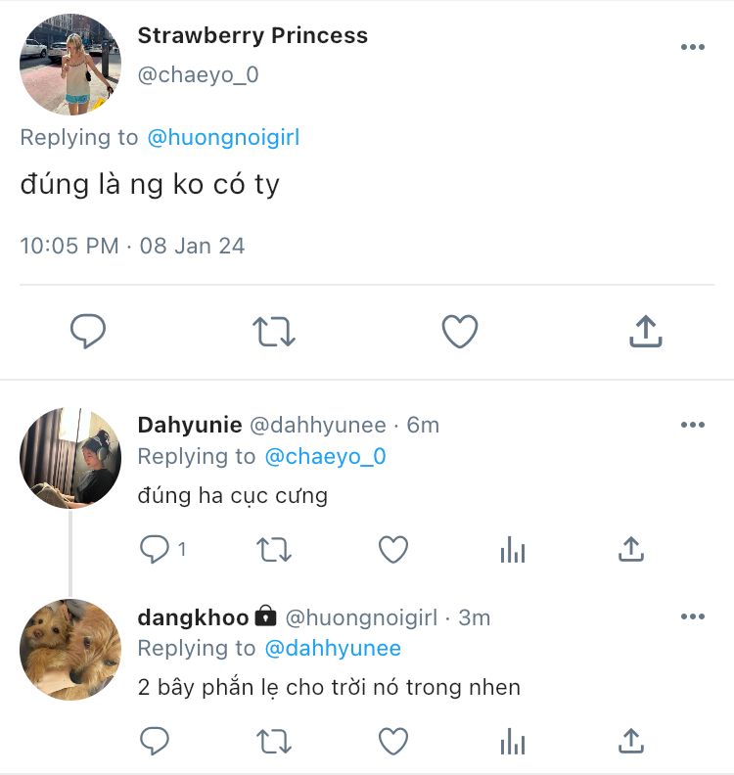The image size is (734, 775).
Task: Open the @chaeyo_0 mention in Dahyunie's reply
Action: pyautogui.click(x=325, y=457)
